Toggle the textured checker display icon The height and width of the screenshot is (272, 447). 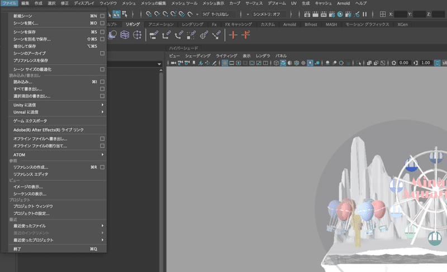pyautogui.click(x=303, y=63)
